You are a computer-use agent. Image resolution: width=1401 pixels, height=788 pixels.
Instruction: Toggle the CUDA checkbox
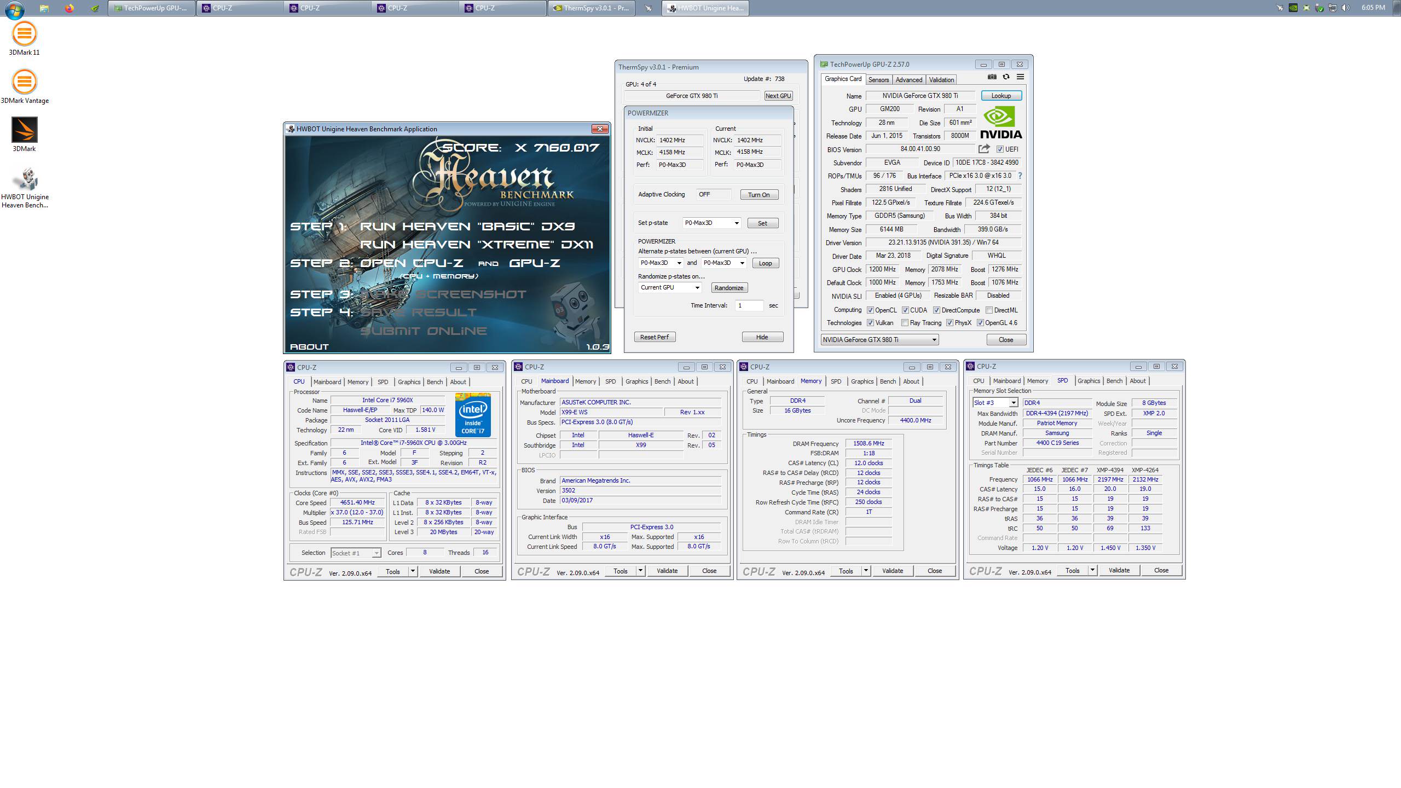click(x=905, y=310)
